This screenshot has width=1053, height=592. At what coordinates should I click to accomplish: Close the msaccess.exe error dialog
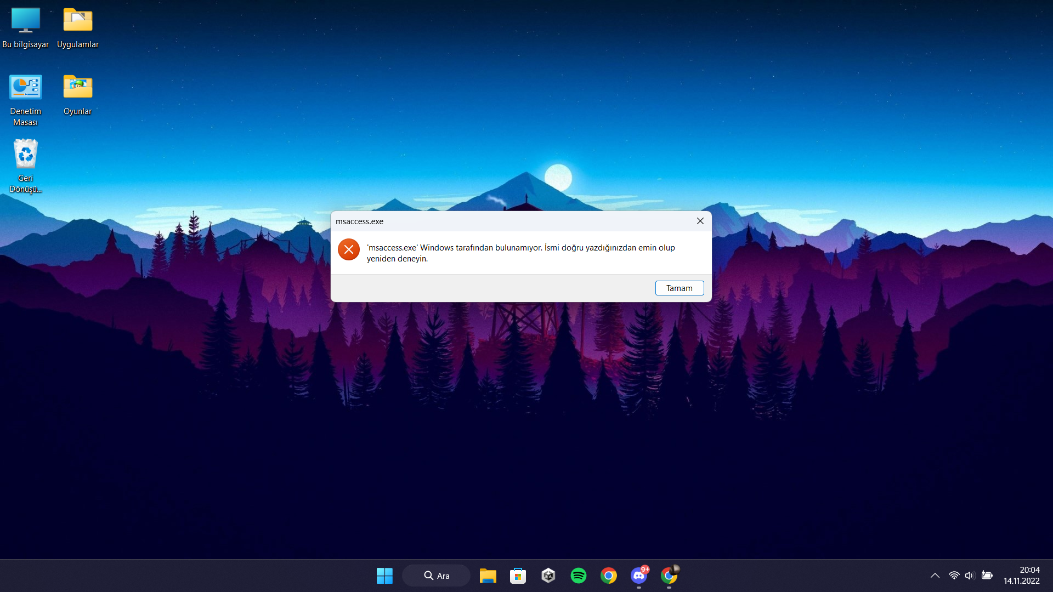coord(700,221)
